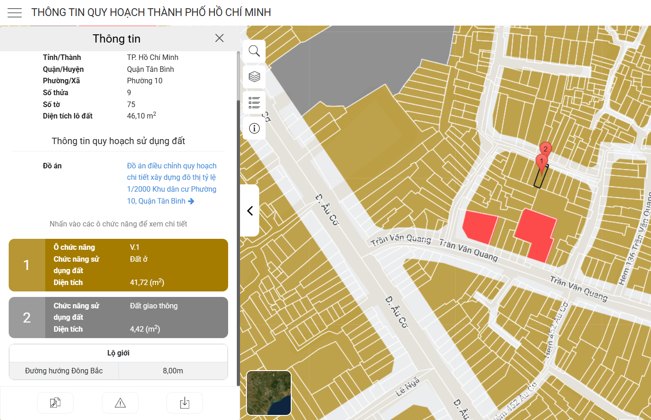Image resolution: width=651 pixels, height=420 pixels.
Task: Click the black outlined selected parcel
Action: [540, 177]
